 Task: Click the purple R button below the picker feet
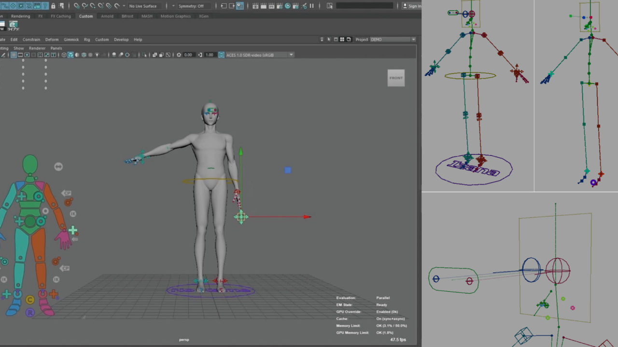[x=30, y=313]
